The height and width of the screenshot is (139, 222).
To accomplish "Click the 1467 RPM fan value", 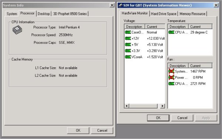I will click(x=198, y=71).
